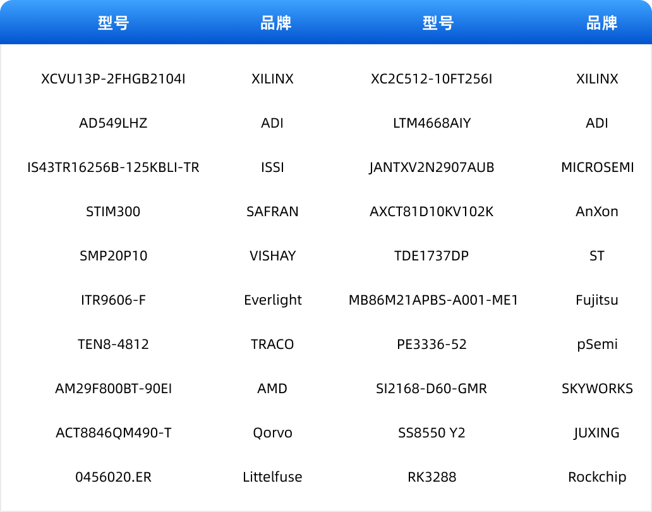Select MB86M21APBS-A001-ME1 model number

(433, 300)
